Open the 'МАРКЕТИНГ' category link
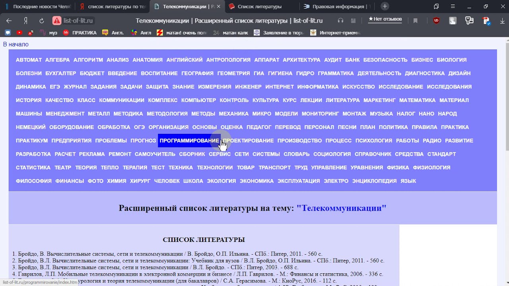Image resolution: width=509 pixels, height=286 pixels. [x=379, y=100]
